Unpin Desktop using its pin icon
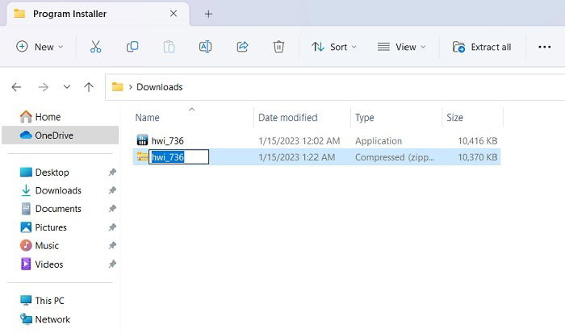 pyautogui.click(x=112, y=172)
